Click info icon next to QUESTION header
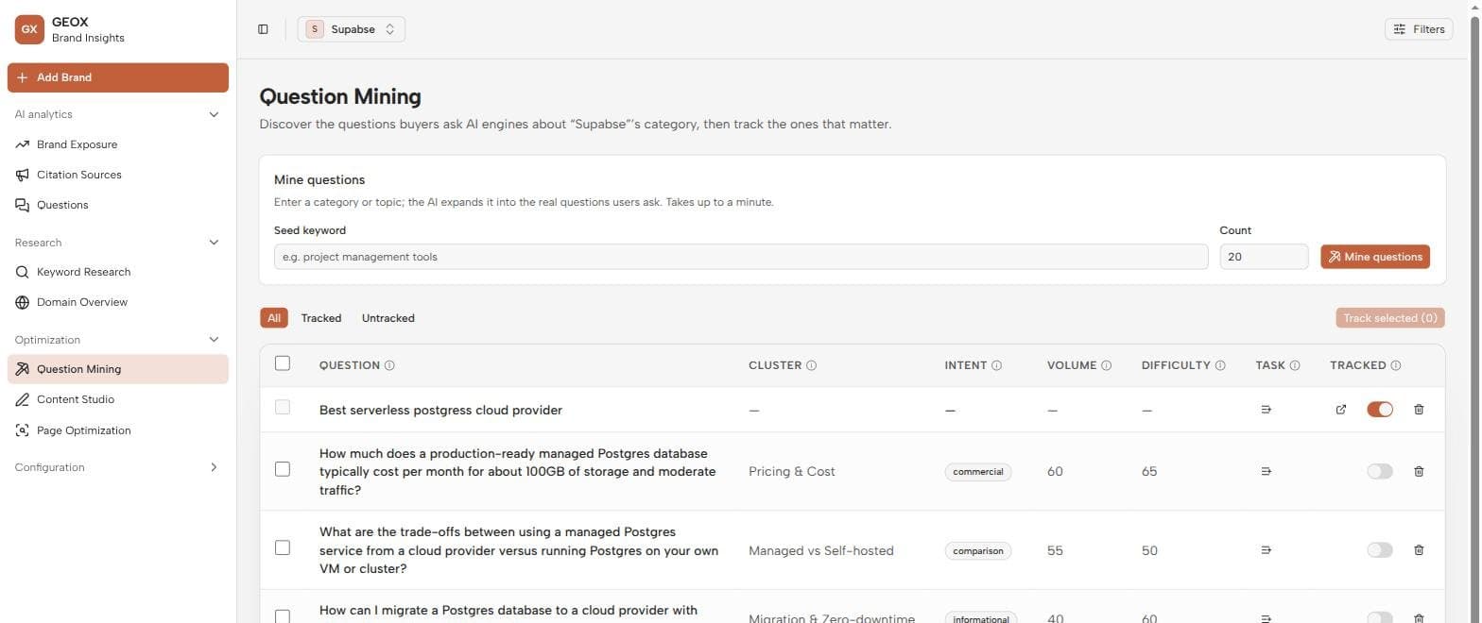Image resolution: width=1482 pixels, height=623 pixels. pyautogui.click(x=389, y=365)
